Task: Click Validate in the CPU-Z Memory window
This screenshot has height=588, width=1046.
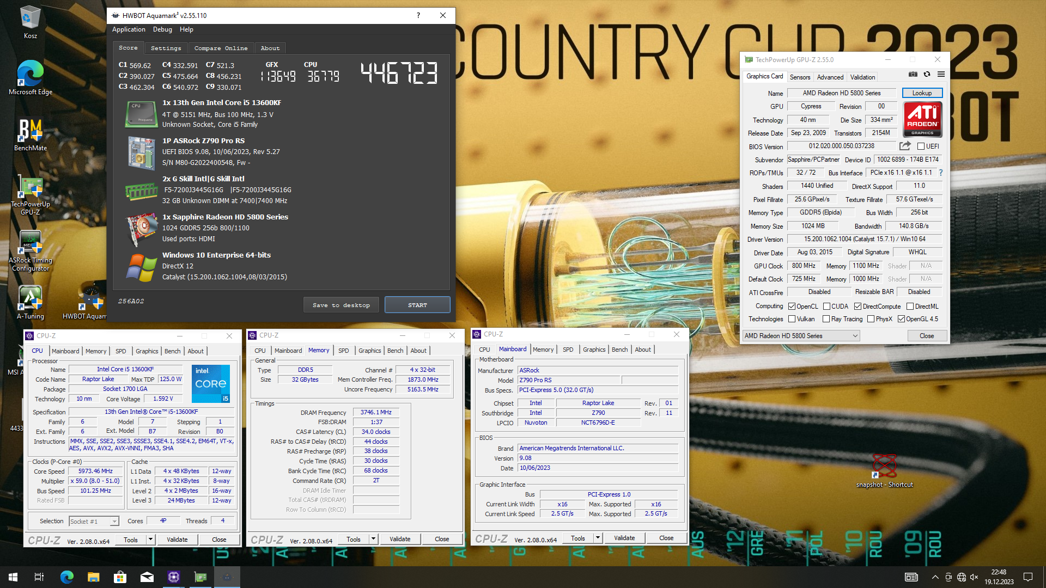Action: coord(400,539)
